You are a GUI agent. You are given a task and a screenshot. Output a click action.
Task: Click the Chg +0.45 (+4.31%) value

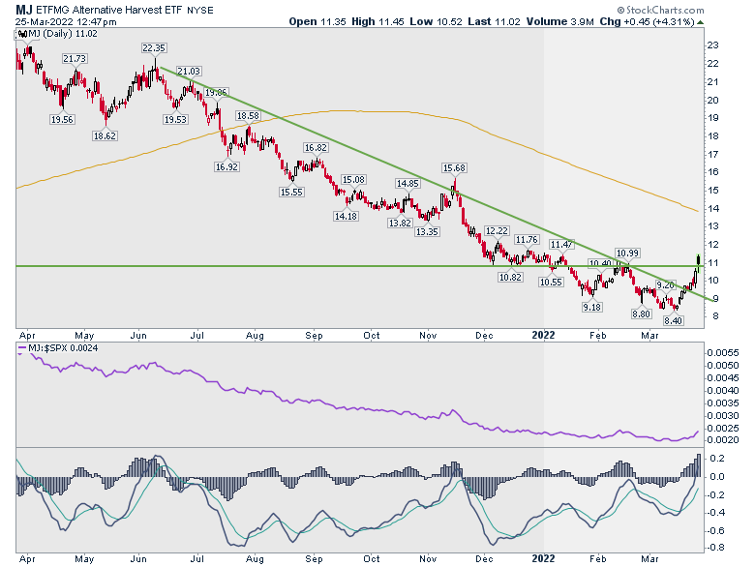(648, 21)
